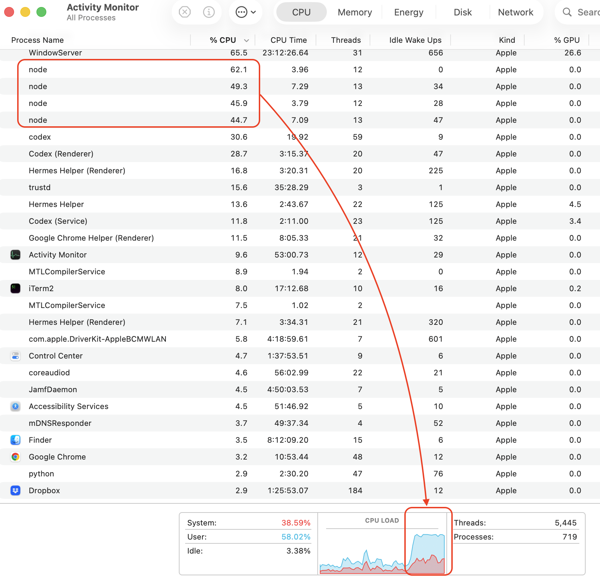Sort by Kind column header
The height and width of the screenshot is (576, 600).
click(x=507, y=40)
